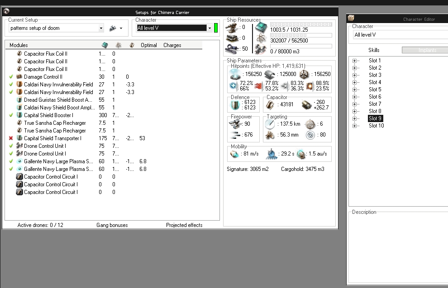The width and height of the screenshot is (448, 288).
Task: Click the CPU column header icon
Action: point(105,45)
